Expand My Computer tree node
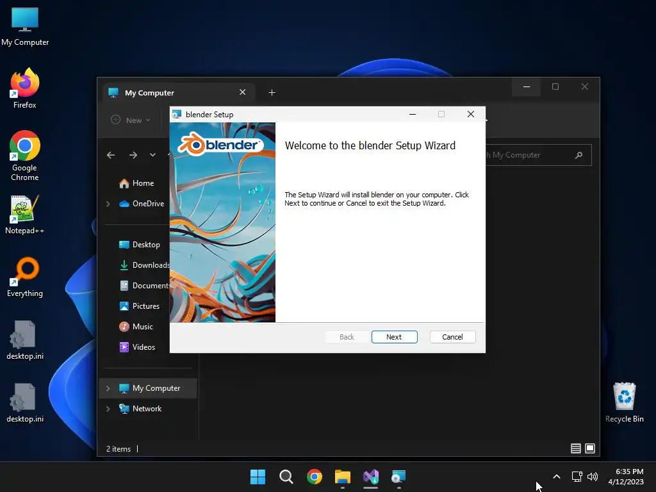Viewport: 656px width, 492px height. coord(108,388)
